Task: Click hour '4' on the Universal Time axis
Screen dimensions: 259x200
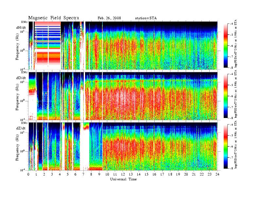Action: point(60,175)
